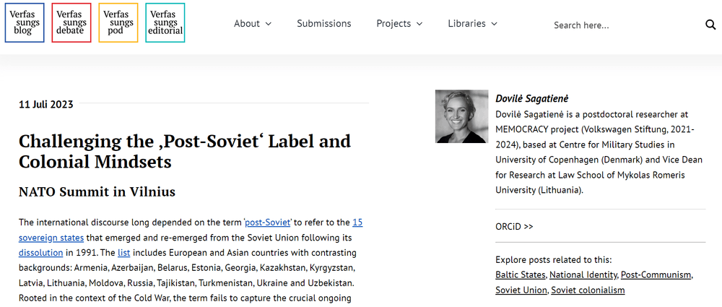This screenshot has height=307, width=722.
Task: Open the Verfassungsdebate red logo
Action: point(71,23)
